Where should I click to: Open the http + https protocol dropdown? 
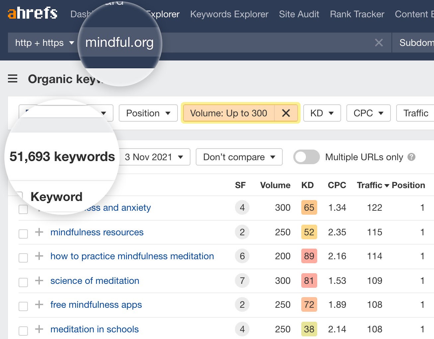(x=43, y=43)
